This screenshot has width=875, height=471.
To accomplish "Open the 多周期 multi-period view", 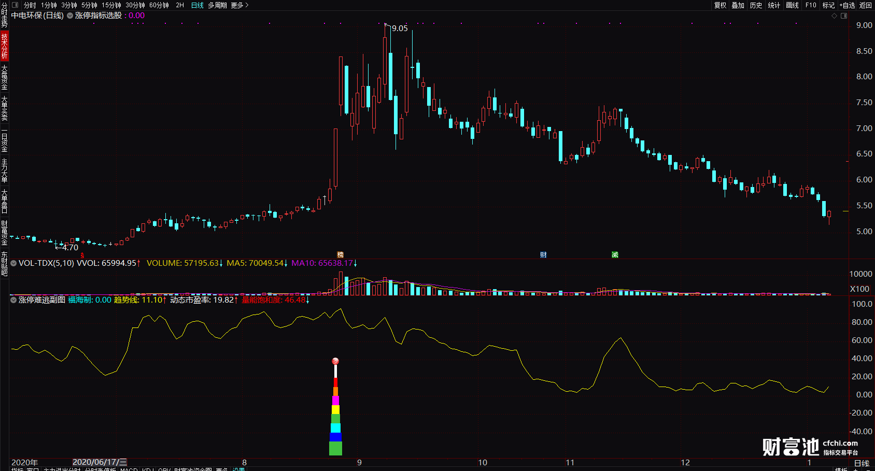I will 218,5.
